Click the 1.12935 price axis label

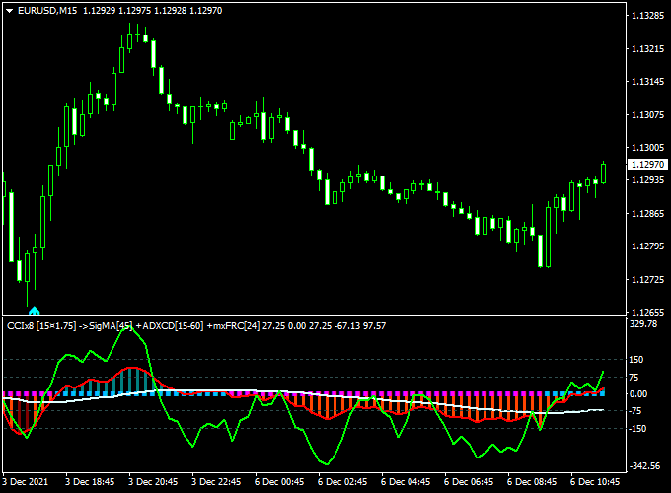pos(648,180)
